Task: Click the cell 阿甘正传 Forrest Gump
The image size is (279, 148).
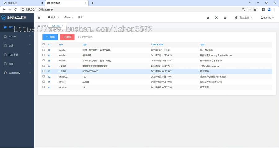Action: pyautogui.click(x=211, y=82)
